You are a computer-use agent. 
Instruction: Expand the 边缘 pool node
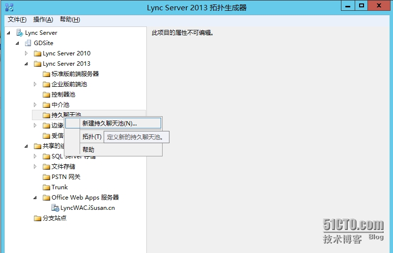(x=35, y=126)
